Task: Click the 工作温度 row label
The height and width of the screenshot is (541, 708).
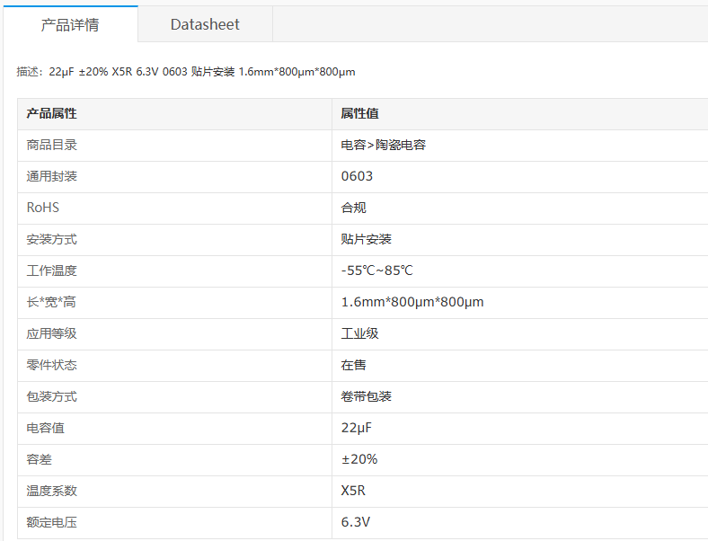Action: (51, 271)
